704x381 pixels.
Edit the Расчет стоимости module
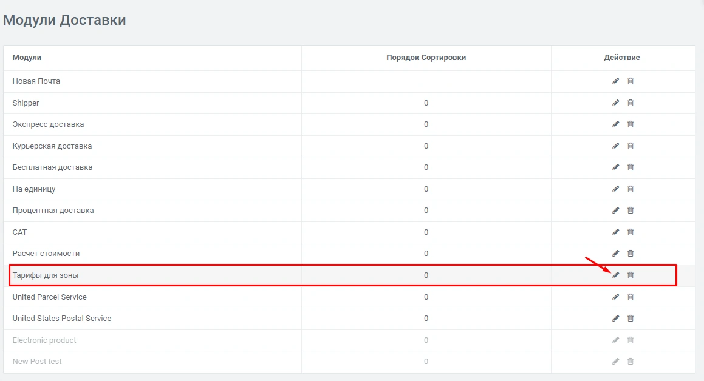pos(615,254)
